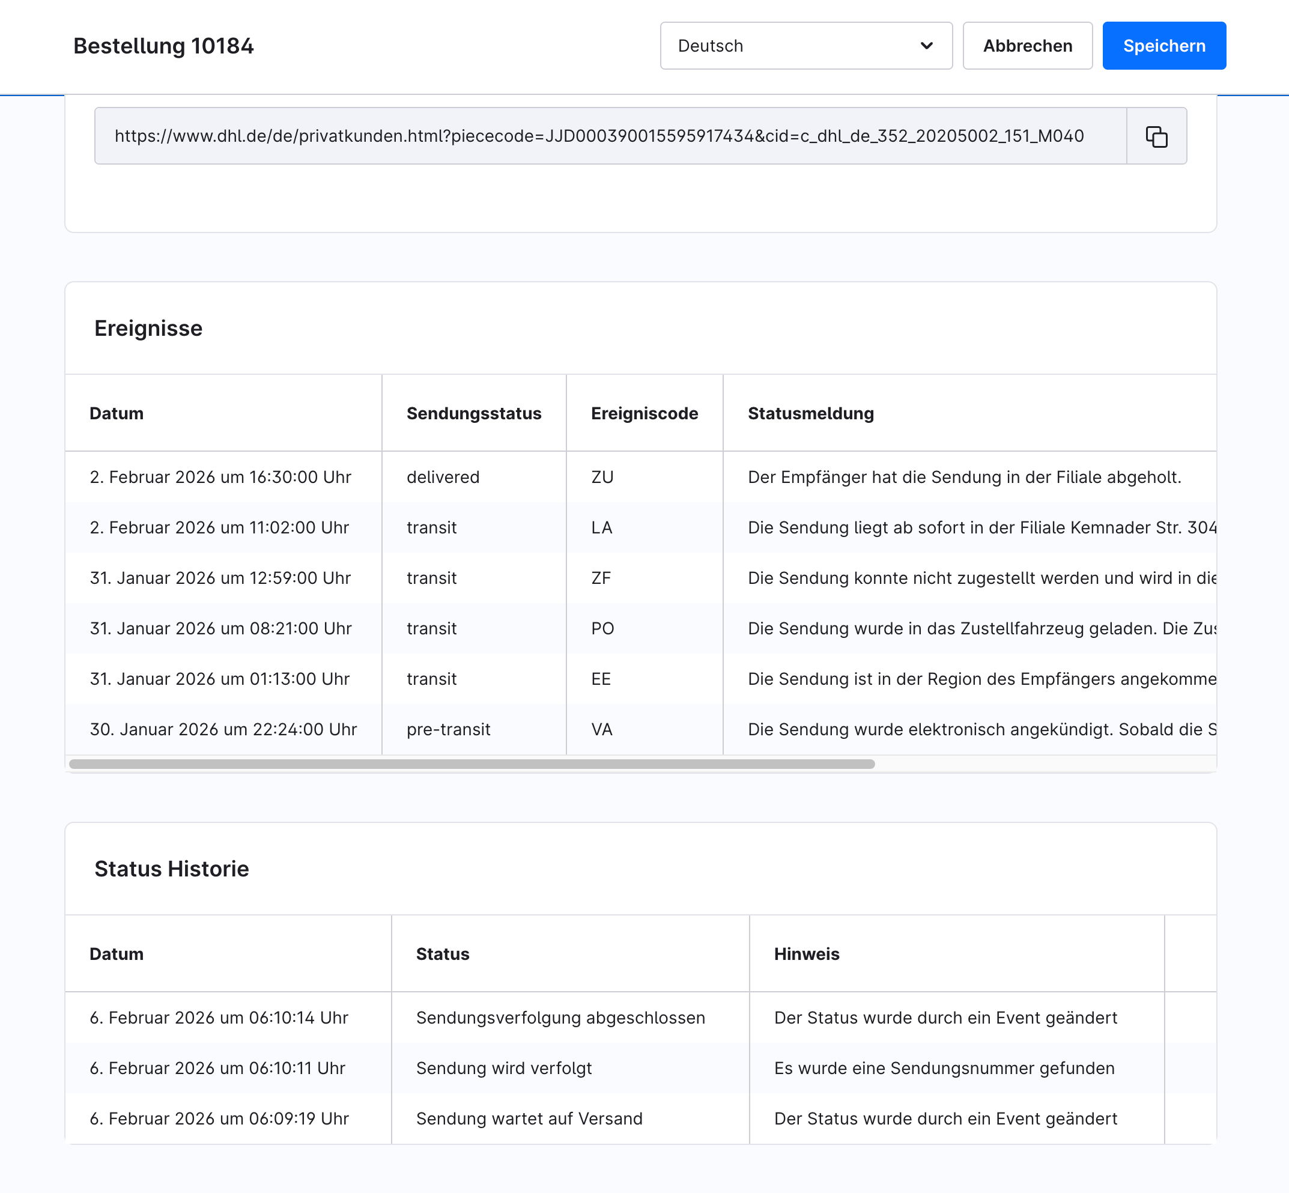Click date '6. Februar 2026 um 06:10:14 Uhr'
The width and height of the screenshot is (1289, 1193).
[219, 1018]
